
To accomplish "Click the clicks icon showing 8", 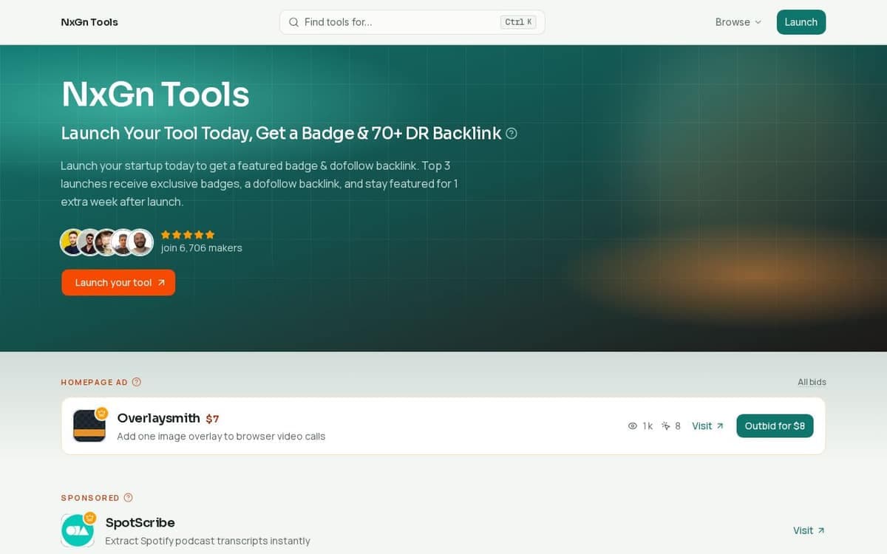I will (x=666, y=426).
